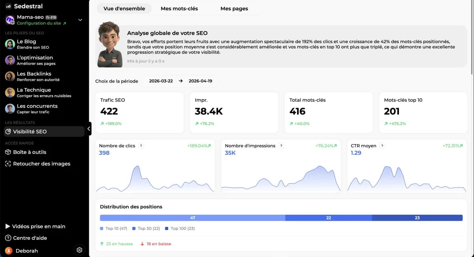Open the start date 2026-03-22 picker
This screenshot has height=257, width=474.
click(x=162, y=81)
